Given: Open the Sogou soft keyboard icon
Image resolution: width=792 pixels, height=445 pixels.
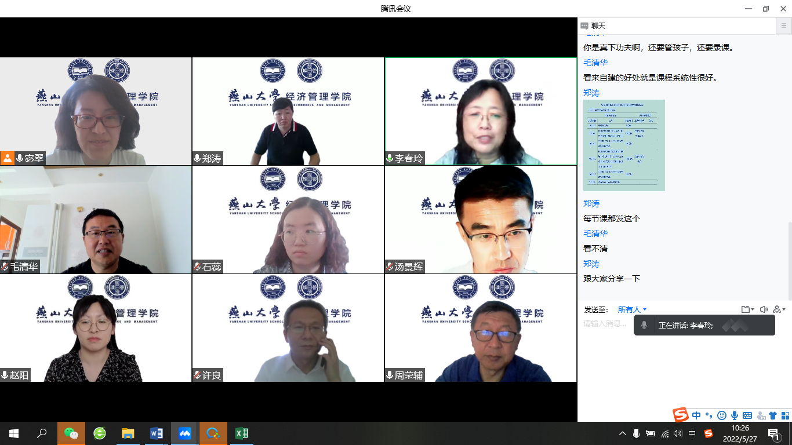Looking at the screenshot, I should pos(747,415).
